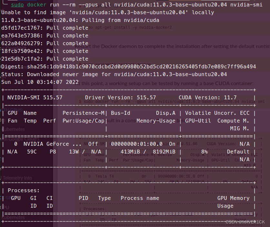Select layer '21e5db7c1fa2: Pull complete'
Viewport: 270px width, 227px height.
(x=45, y=59)
